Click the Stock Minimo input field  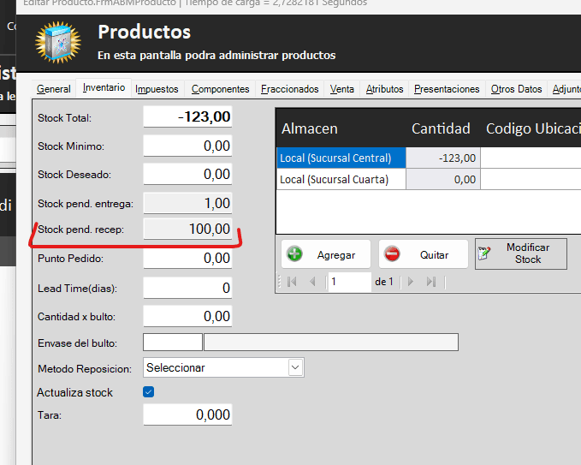click(187, 146)
